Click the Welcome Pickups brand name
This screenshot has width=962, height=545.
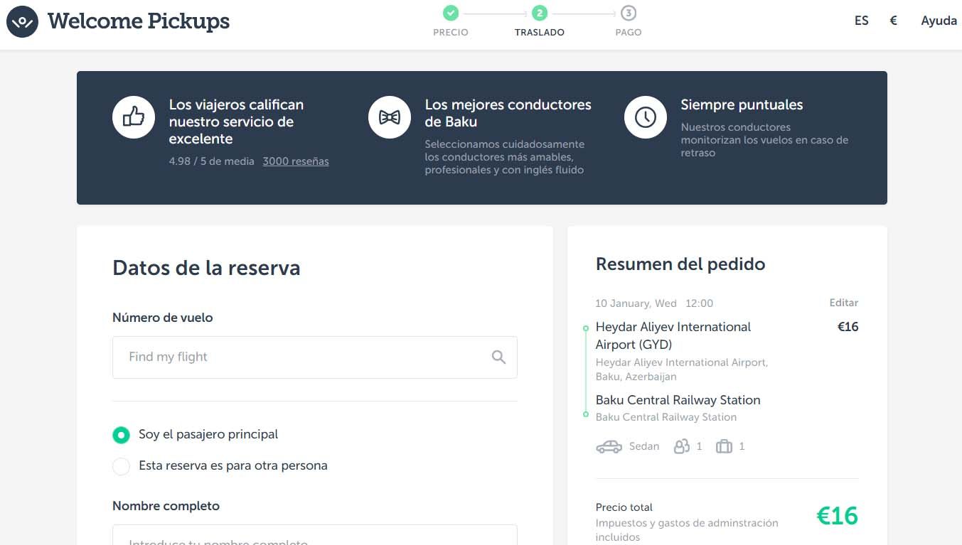coord(139,21)
